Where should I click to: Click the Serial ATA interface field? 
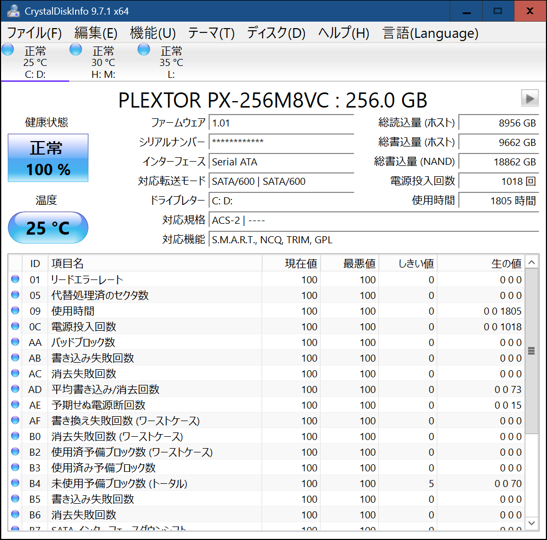(x=281, y=162)
